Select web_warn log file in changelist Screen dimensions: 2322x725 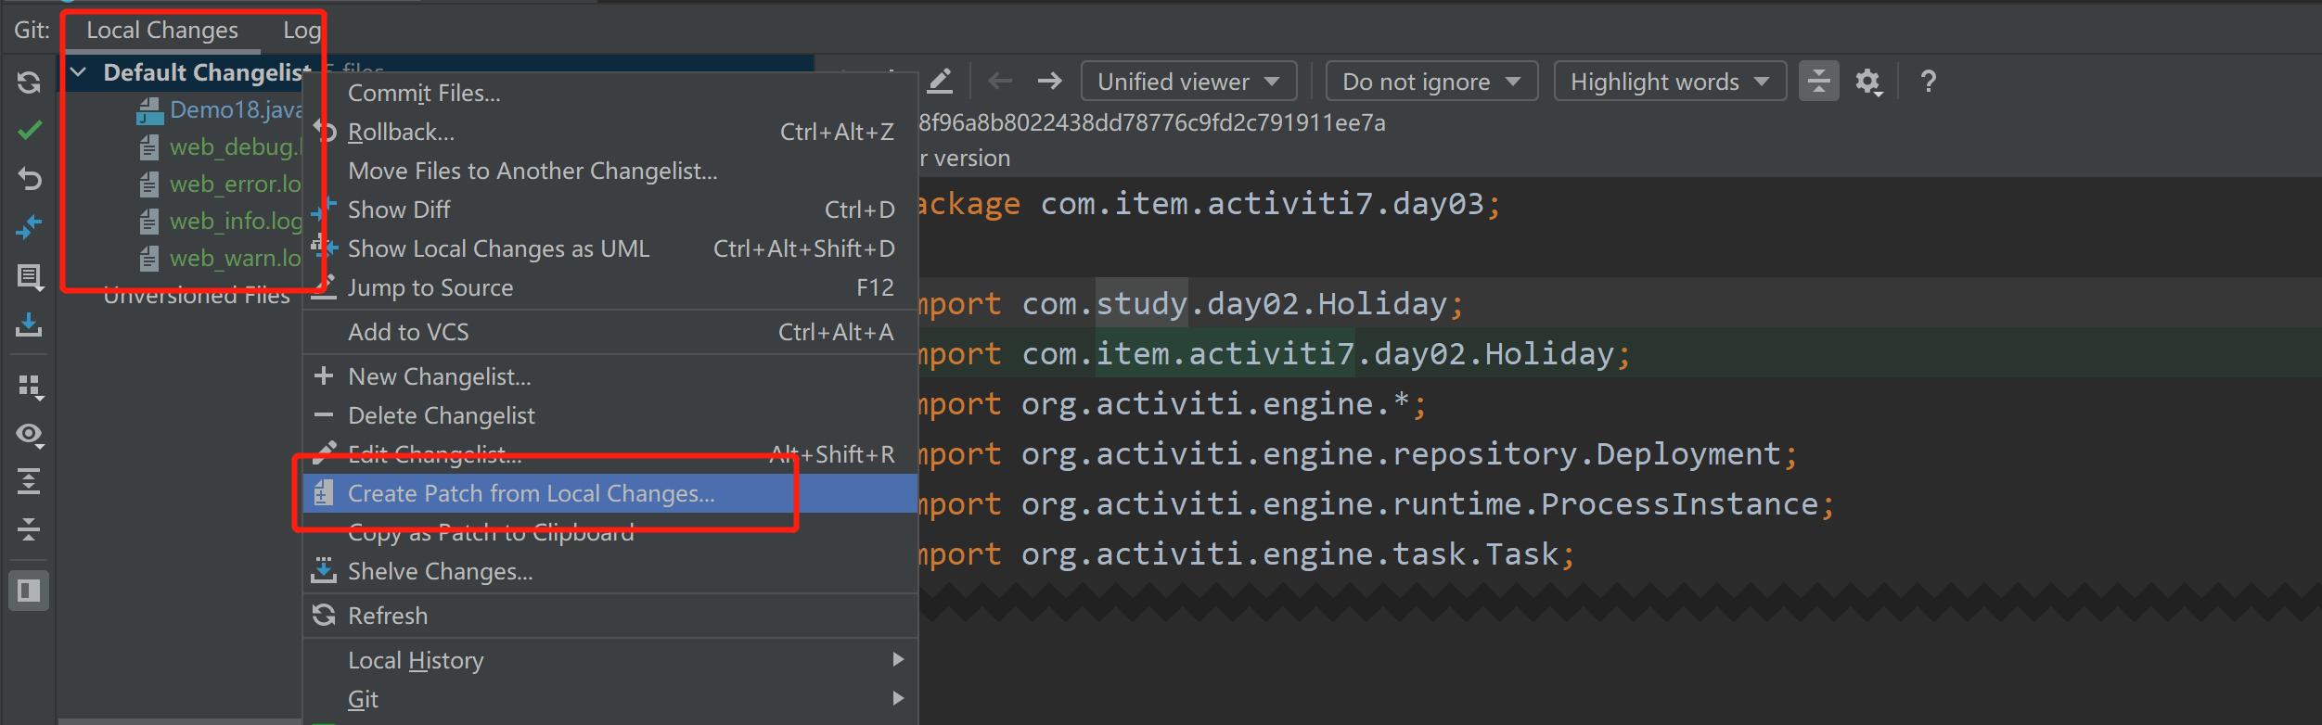click(237, 258)
